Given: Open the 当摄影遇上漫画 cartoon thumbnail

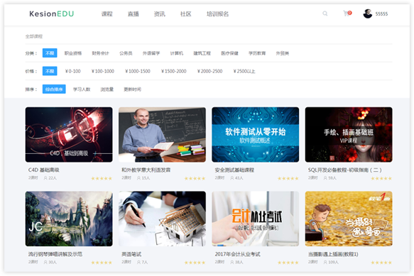Looking at the screenshot, I should 349,219.
